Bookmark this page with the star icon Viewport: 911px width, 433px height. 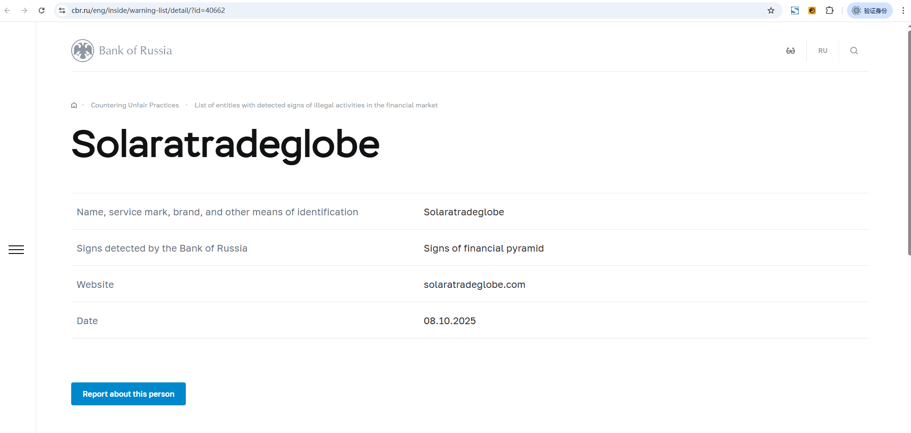(x=771, y=11)
